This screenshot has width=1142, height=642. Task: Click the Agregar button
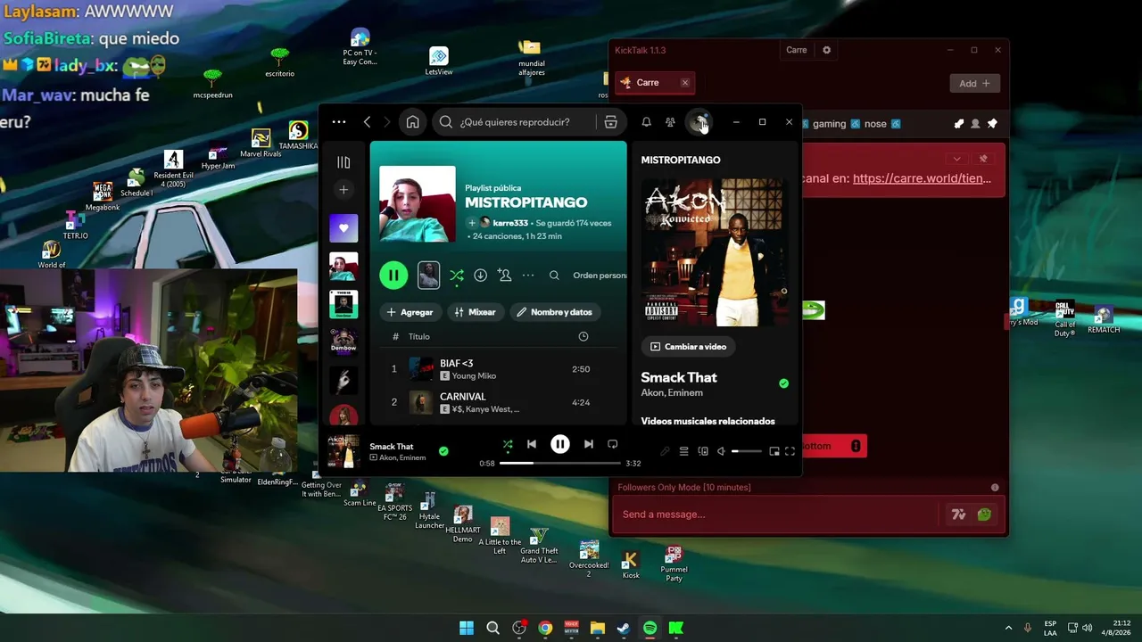tap(410, 312)
